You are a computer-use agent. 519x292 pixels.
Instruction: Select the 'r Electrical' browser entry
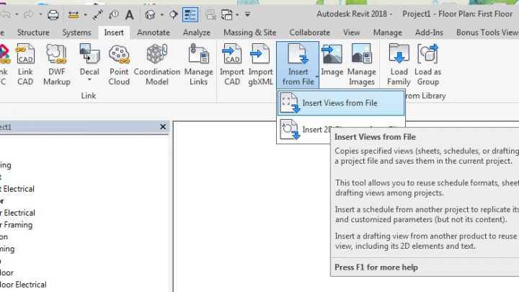pos(17,213)
